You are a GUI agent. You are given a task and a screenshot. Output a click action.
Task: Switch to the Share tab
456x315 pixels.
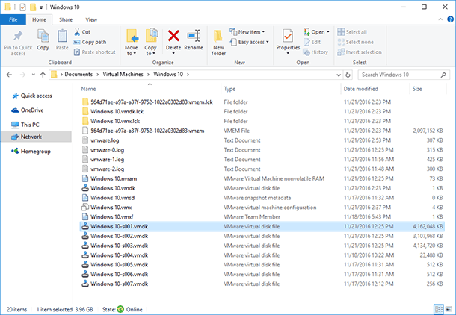[x=66, y=19]
